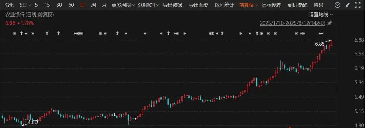Select the 5-minute K-line period
Image resolution: width=365 pixels, height=128 pixels.
36,5
